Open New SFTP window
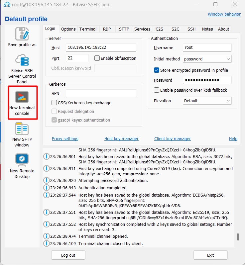The height and width of the screenshot is (265, 245). tap(22, 135)
